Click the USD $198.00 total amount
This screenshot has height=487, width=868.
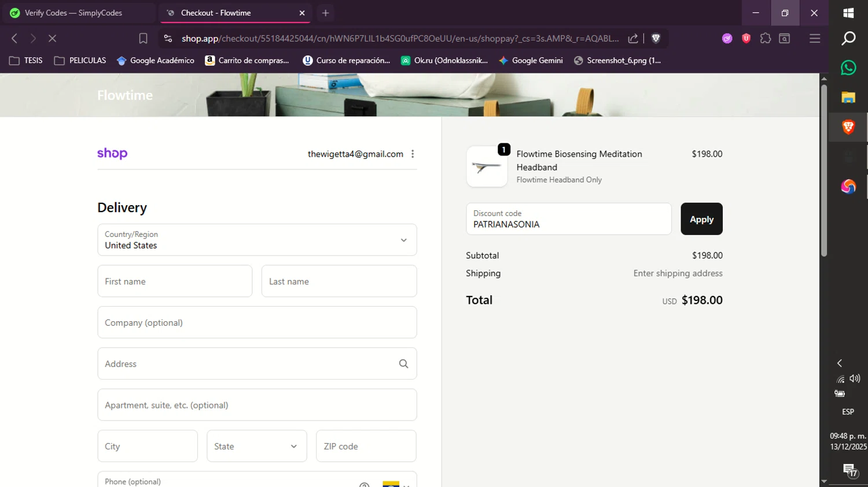click(692, 300)
